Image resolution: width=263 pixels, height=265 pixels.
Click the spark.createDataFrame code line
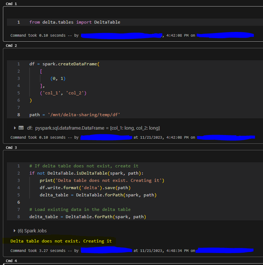pos(64,64)
